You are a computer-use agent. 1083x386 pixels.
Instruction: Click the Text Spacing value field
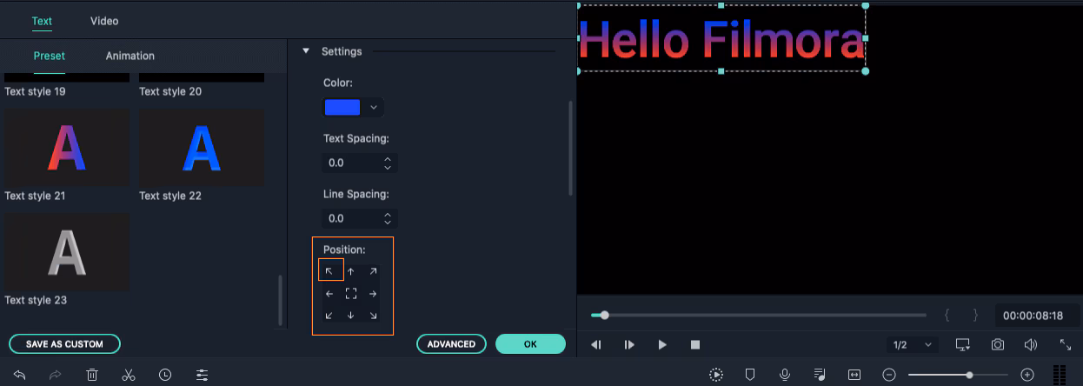(360, 163)
